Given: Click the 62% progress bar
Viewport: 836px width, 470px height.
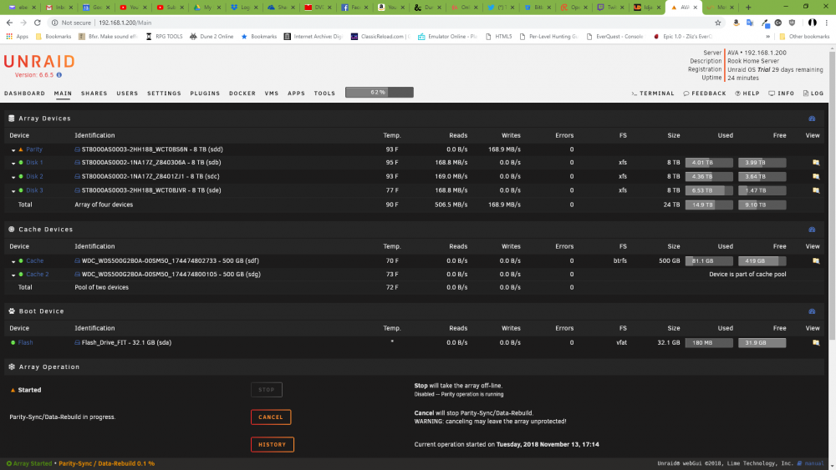Looking at the screenshot, I should [379, 93].
